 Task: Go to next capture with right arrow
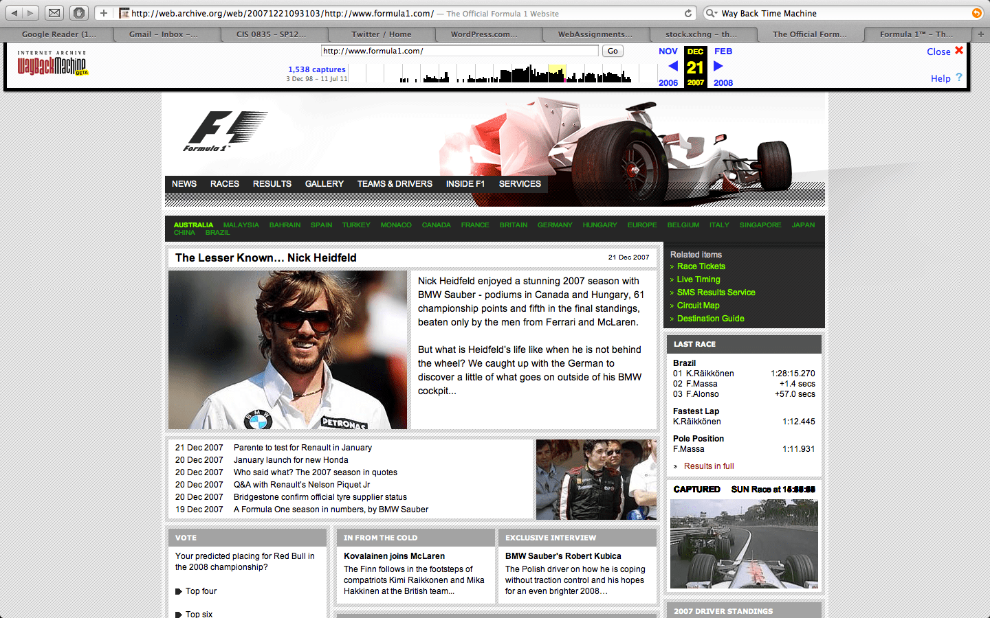click(x=718, y=66)
